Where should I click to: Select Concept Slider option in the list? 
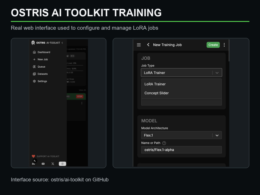click(x=181, y=93)
